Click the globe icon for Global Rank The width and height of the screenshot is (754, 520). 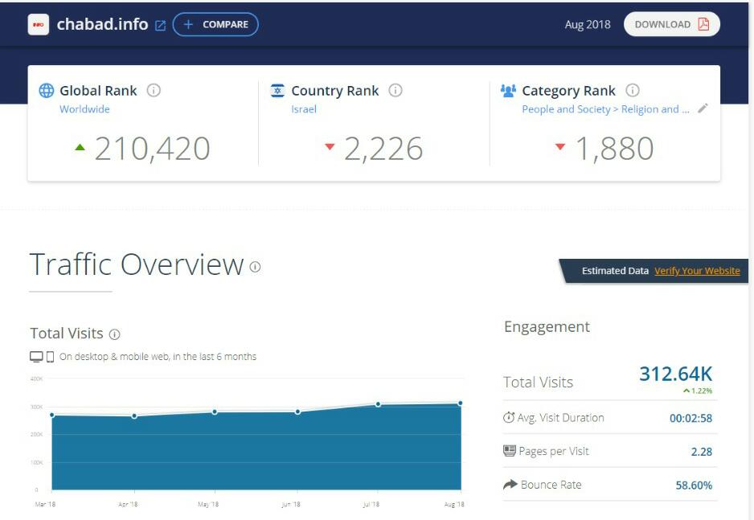[x=47, y=91]
